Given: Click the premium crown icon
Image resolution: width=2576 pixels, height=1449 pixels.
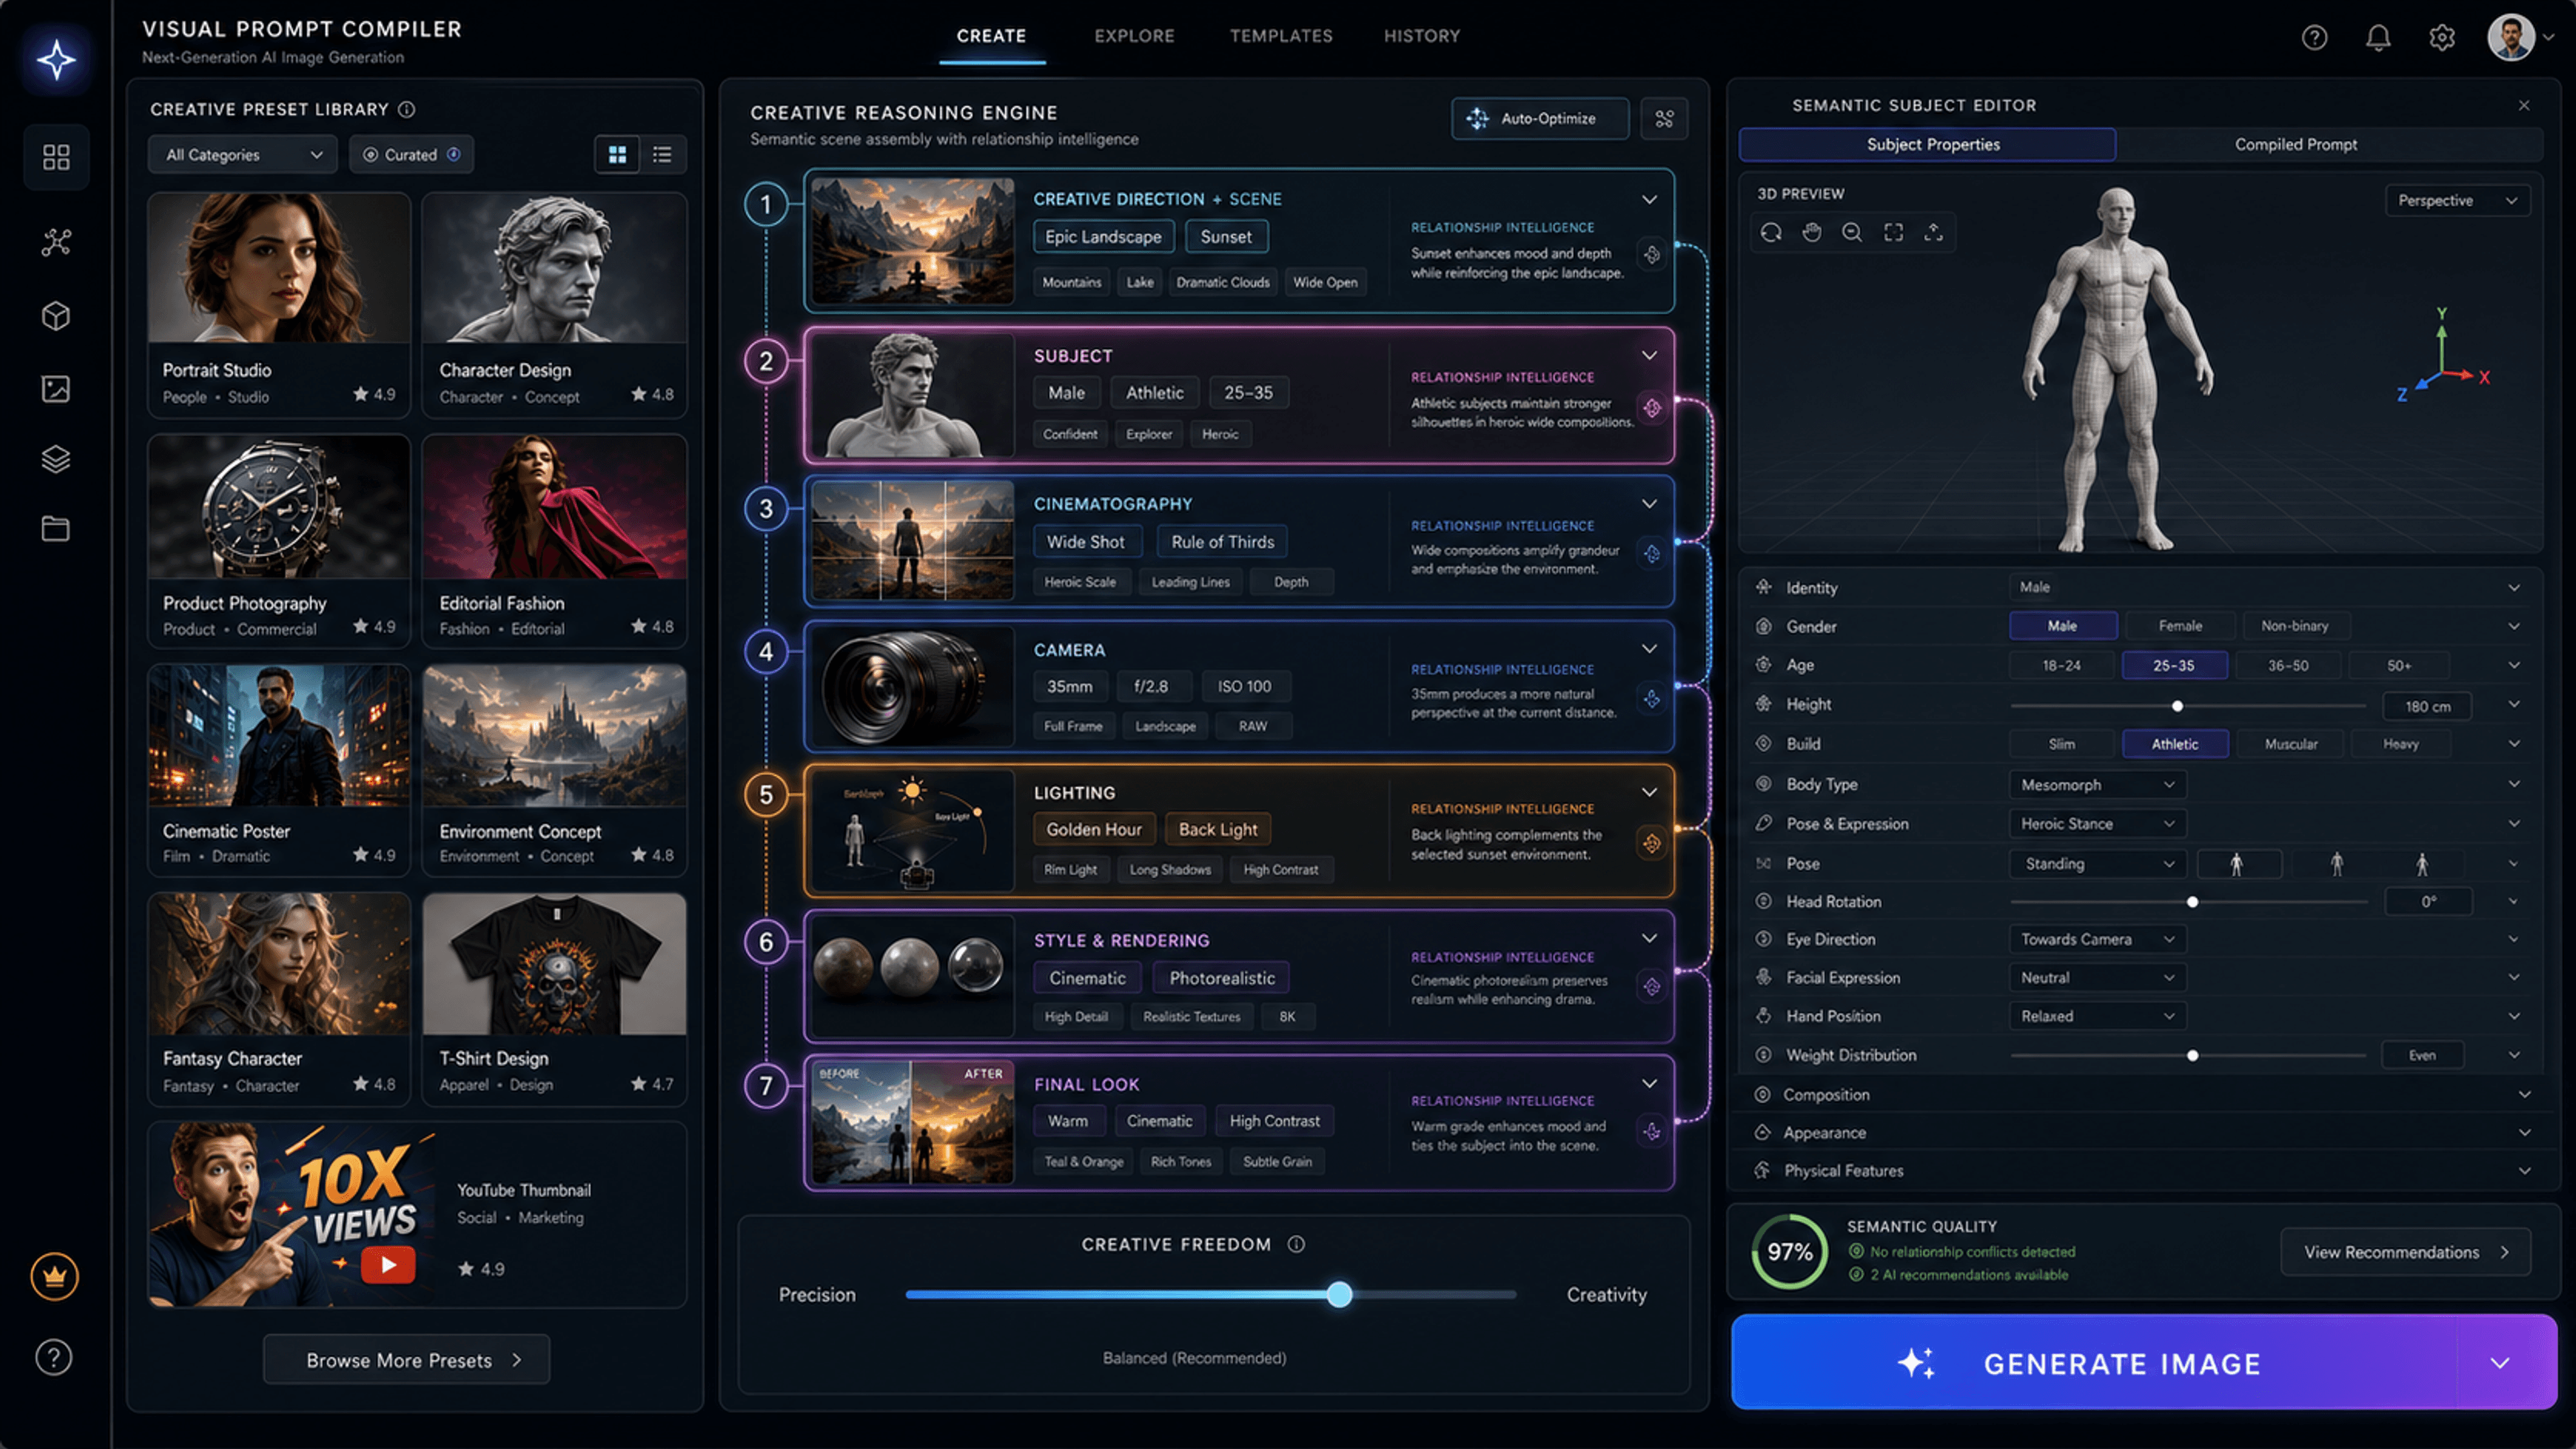Looking at the screenshot, I should pyautogui.click(x=55, y=1277).
